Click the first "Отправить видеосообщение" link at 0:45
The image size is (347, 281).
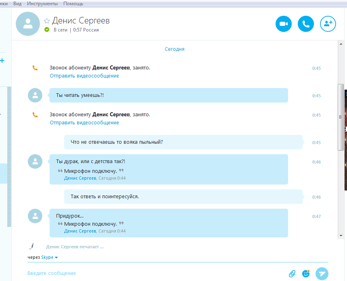click(x=84, y=76)
